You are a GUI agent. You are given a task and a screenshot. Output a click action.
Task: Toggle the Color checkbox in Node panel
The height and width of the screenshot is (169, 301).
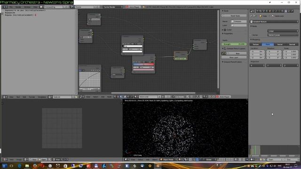(x=225, y=30)
